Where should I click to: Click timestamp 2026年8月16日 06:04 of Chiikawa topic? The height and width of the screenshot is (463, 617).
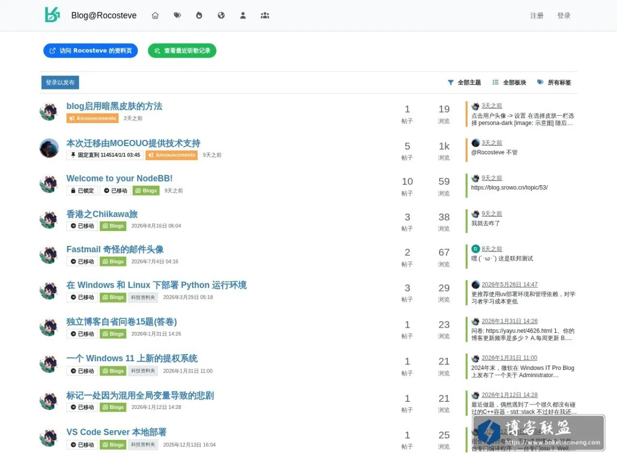pos(156,226)
